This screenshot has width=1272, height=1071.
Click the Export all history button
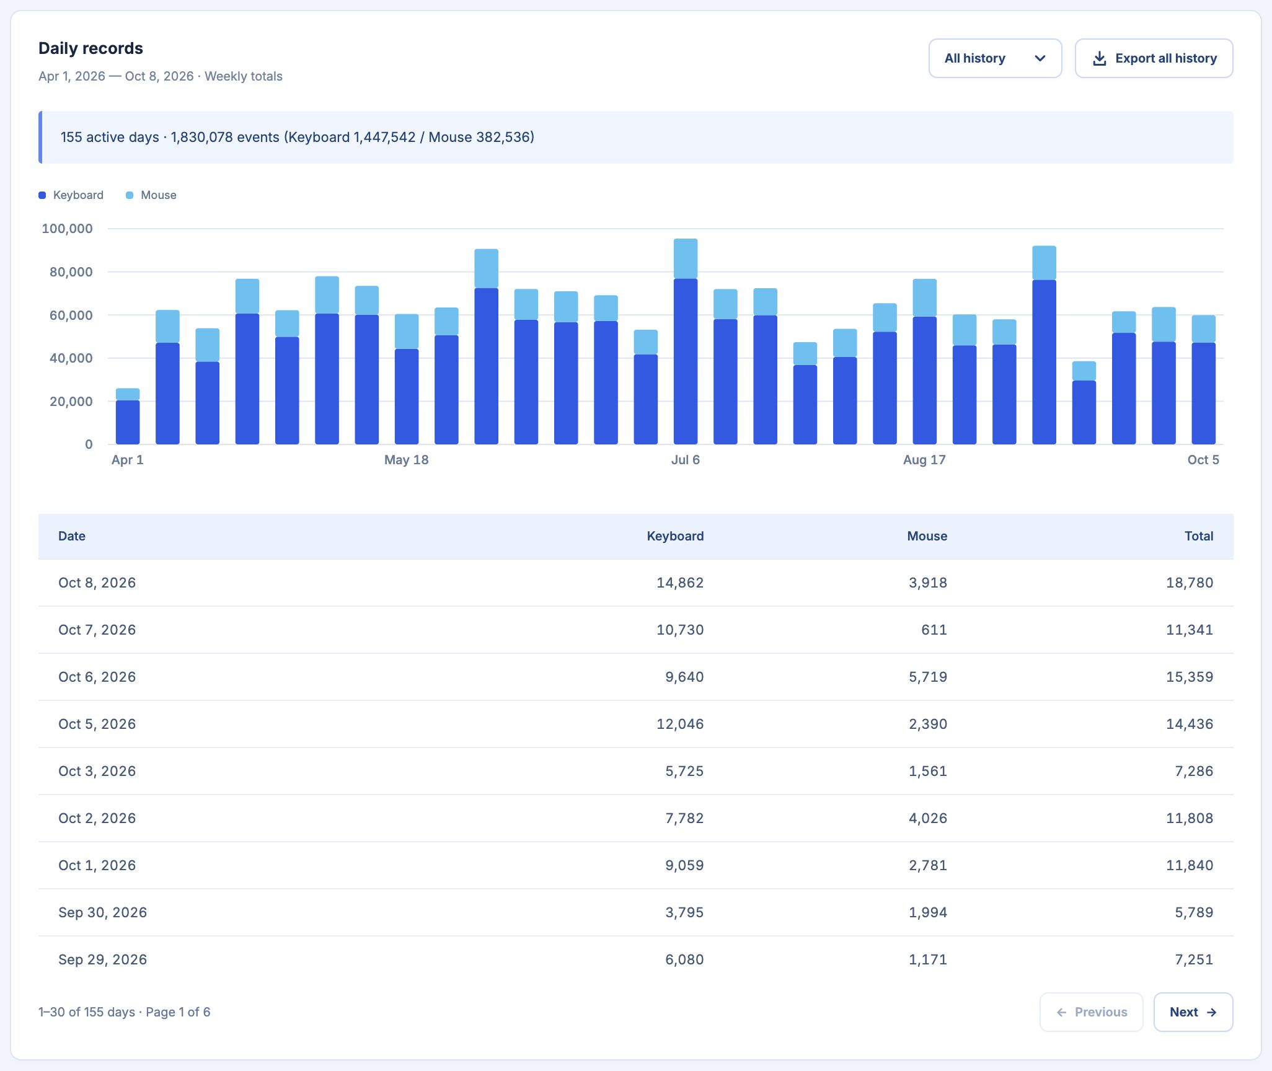click(x=1154, y=58)
